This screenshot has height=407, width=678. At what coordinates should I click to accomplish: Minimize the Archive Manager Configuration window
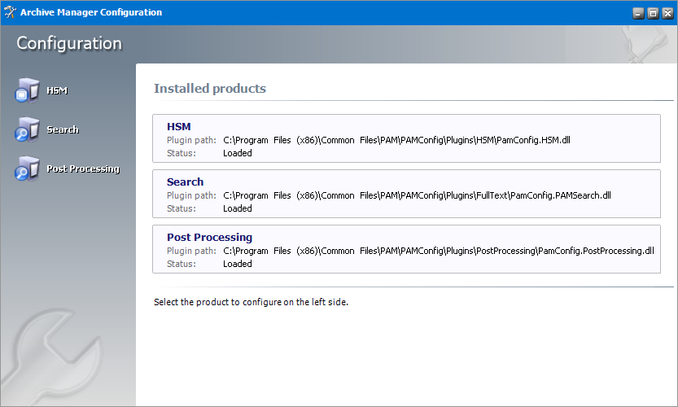coord(638,13)
